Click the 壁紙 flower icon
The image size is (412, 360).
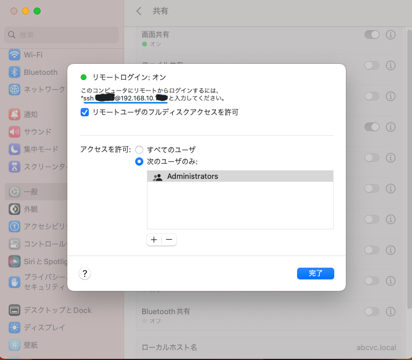pos(15,345)
